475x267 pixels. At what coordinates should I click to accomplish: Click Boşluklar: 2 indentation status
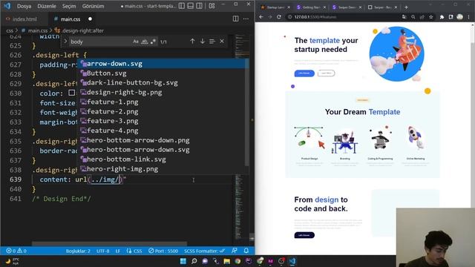(78, 251)
